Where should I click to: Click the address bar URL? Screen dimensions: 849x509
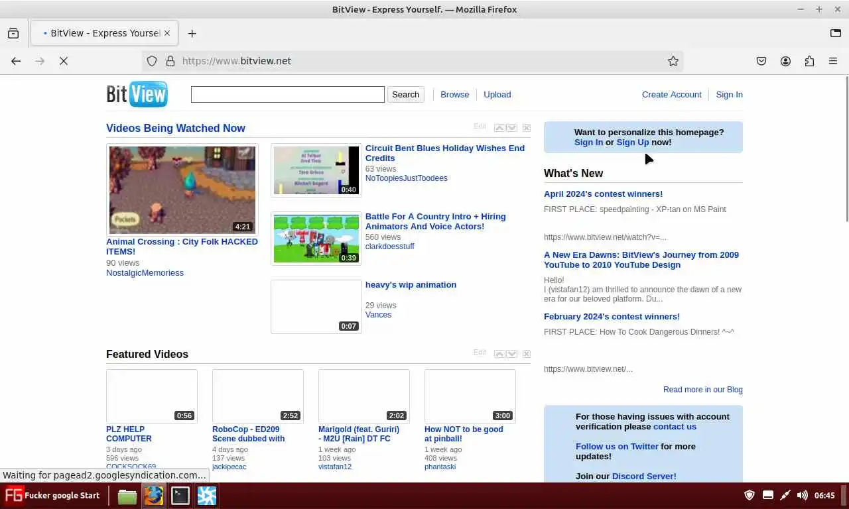coord(237,61)
